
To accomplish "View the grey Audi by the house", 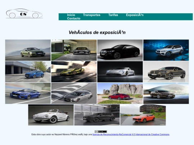I will click(x=74, y=50).
